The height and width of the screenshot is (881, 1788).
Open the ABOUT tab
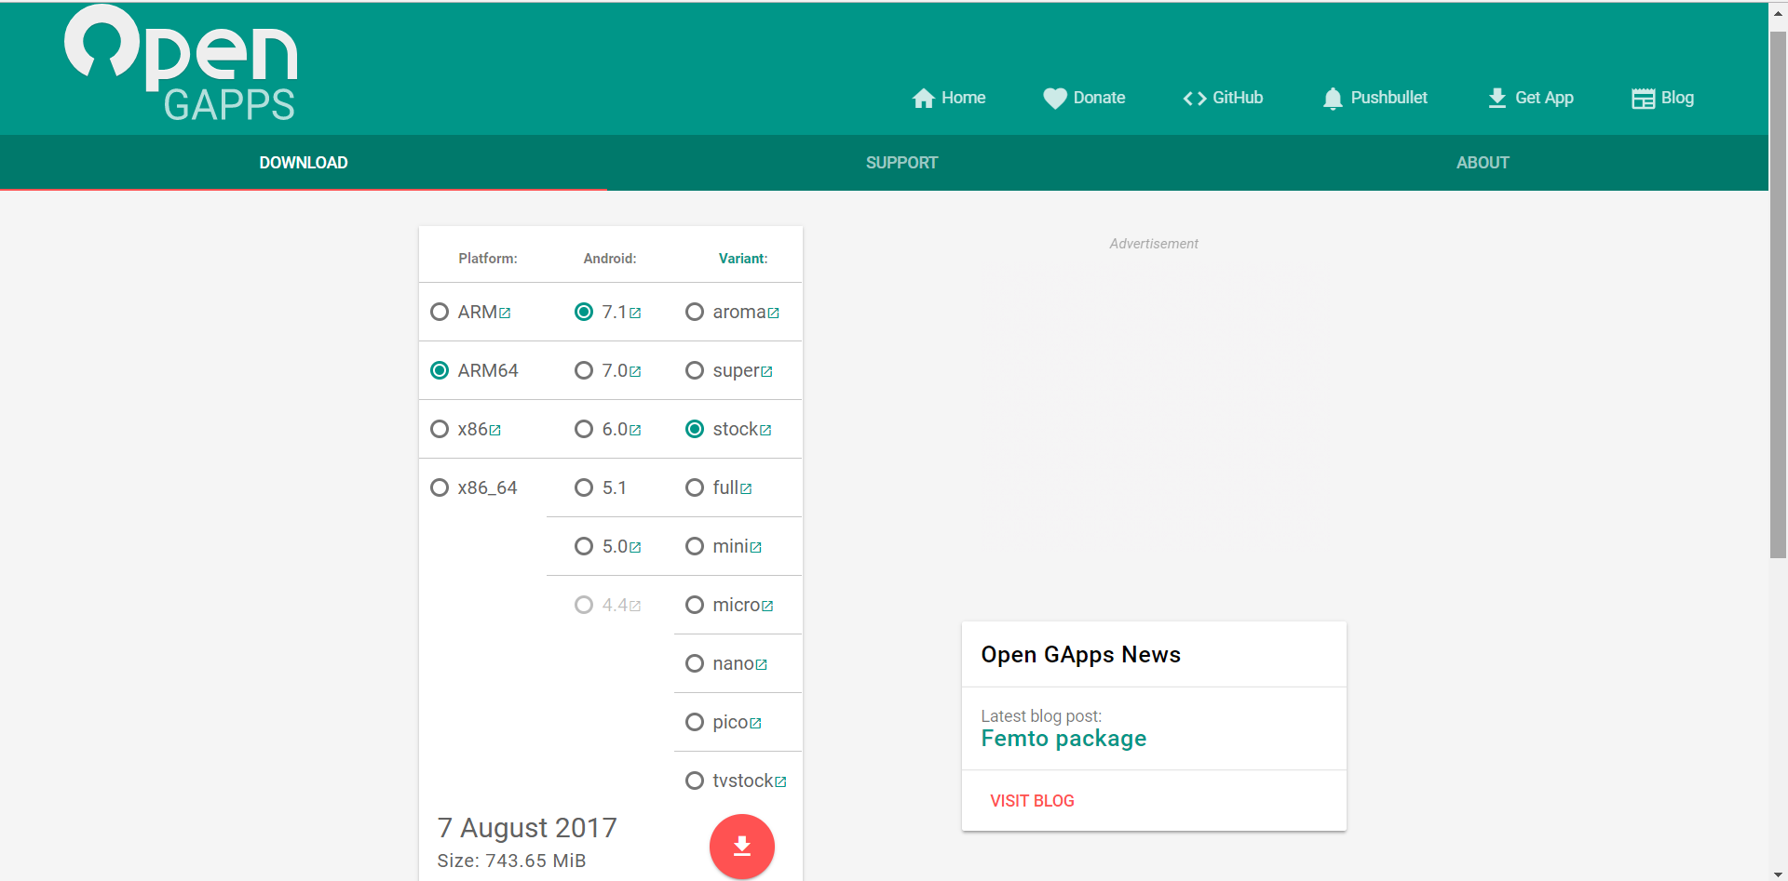pyautogui.click(x=1483, y=163)
